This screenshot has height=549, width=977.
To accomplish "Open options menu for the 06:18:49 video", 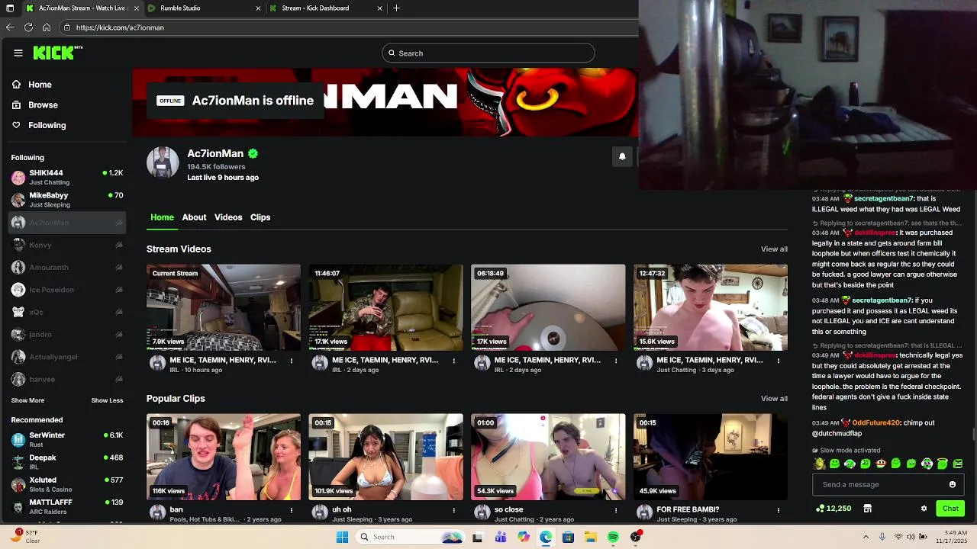I will [616, 361].
